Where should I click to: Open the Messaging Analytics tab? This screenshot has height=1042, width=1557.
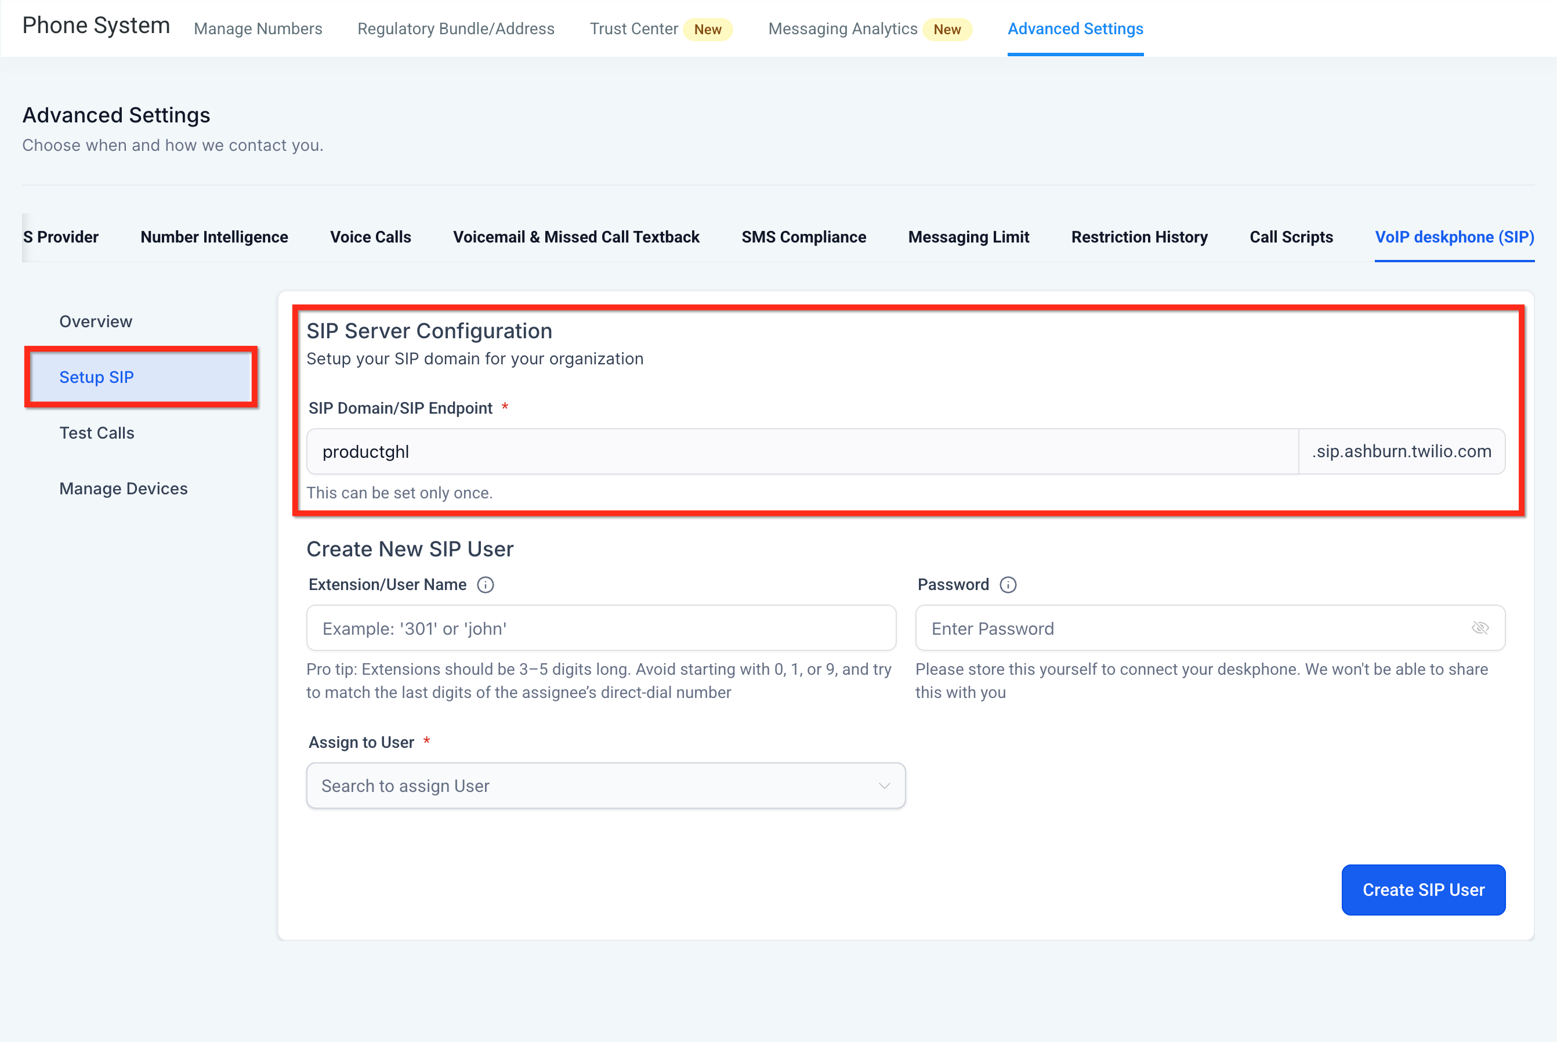pos(842,28)
